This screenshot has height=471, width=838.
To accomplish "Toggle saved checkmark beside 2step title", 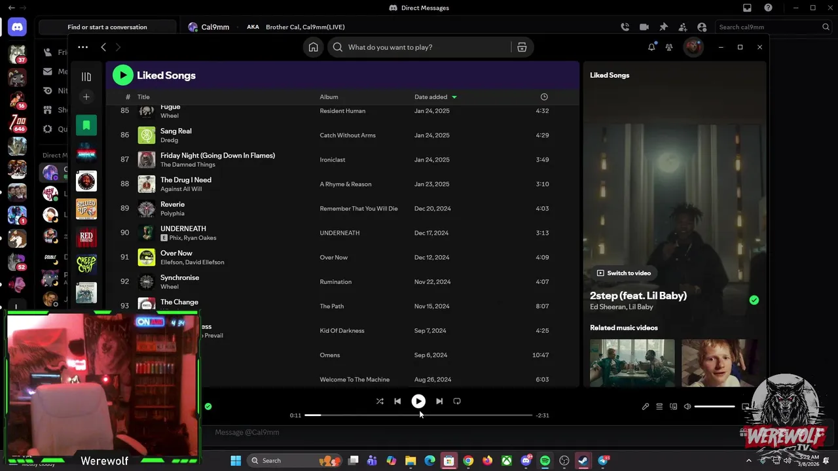I will (x=754, y=300).
